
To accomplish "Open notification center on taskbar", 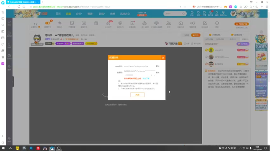I will 265,148.
